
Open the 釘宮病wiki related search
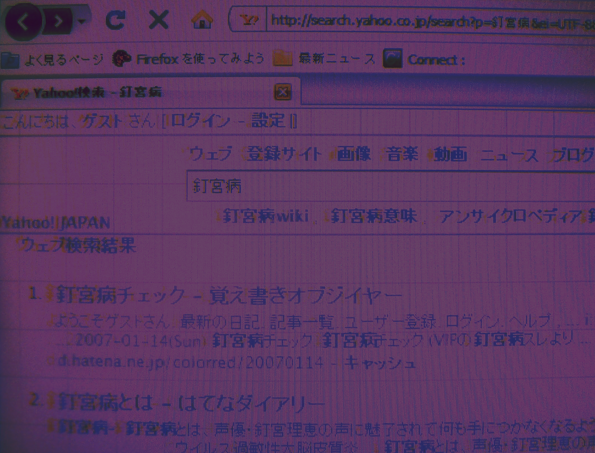click(266, 217)
